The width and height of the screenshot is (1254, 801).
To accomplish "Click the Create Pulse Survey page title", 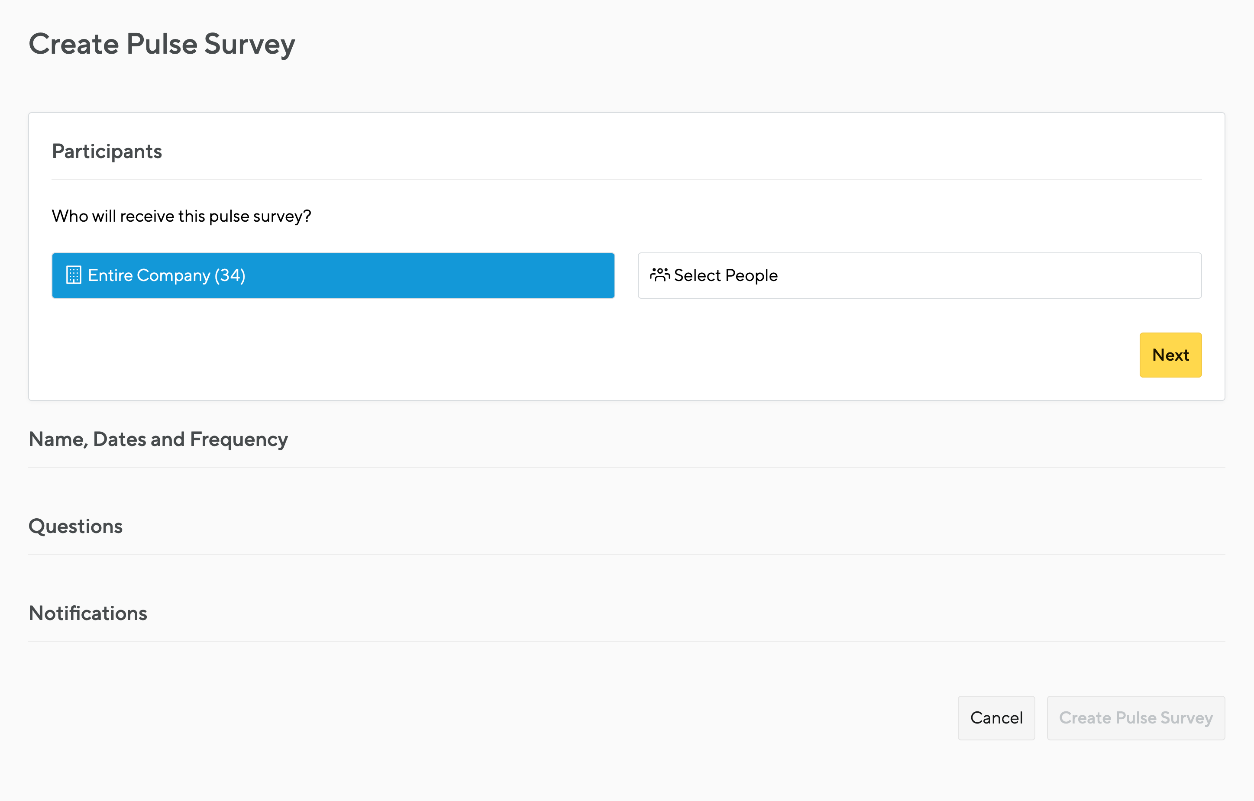I will (x=162, y=44).
